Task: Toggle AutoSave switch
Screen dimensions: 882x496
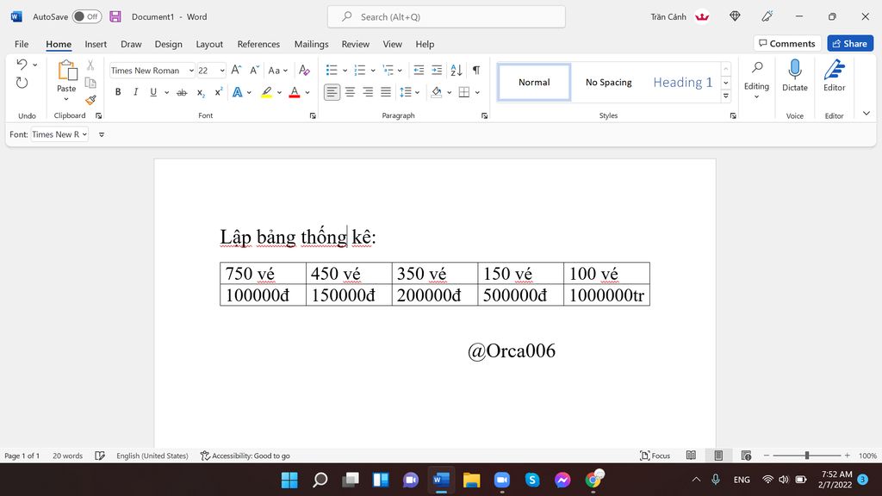Action: (87, 16)
